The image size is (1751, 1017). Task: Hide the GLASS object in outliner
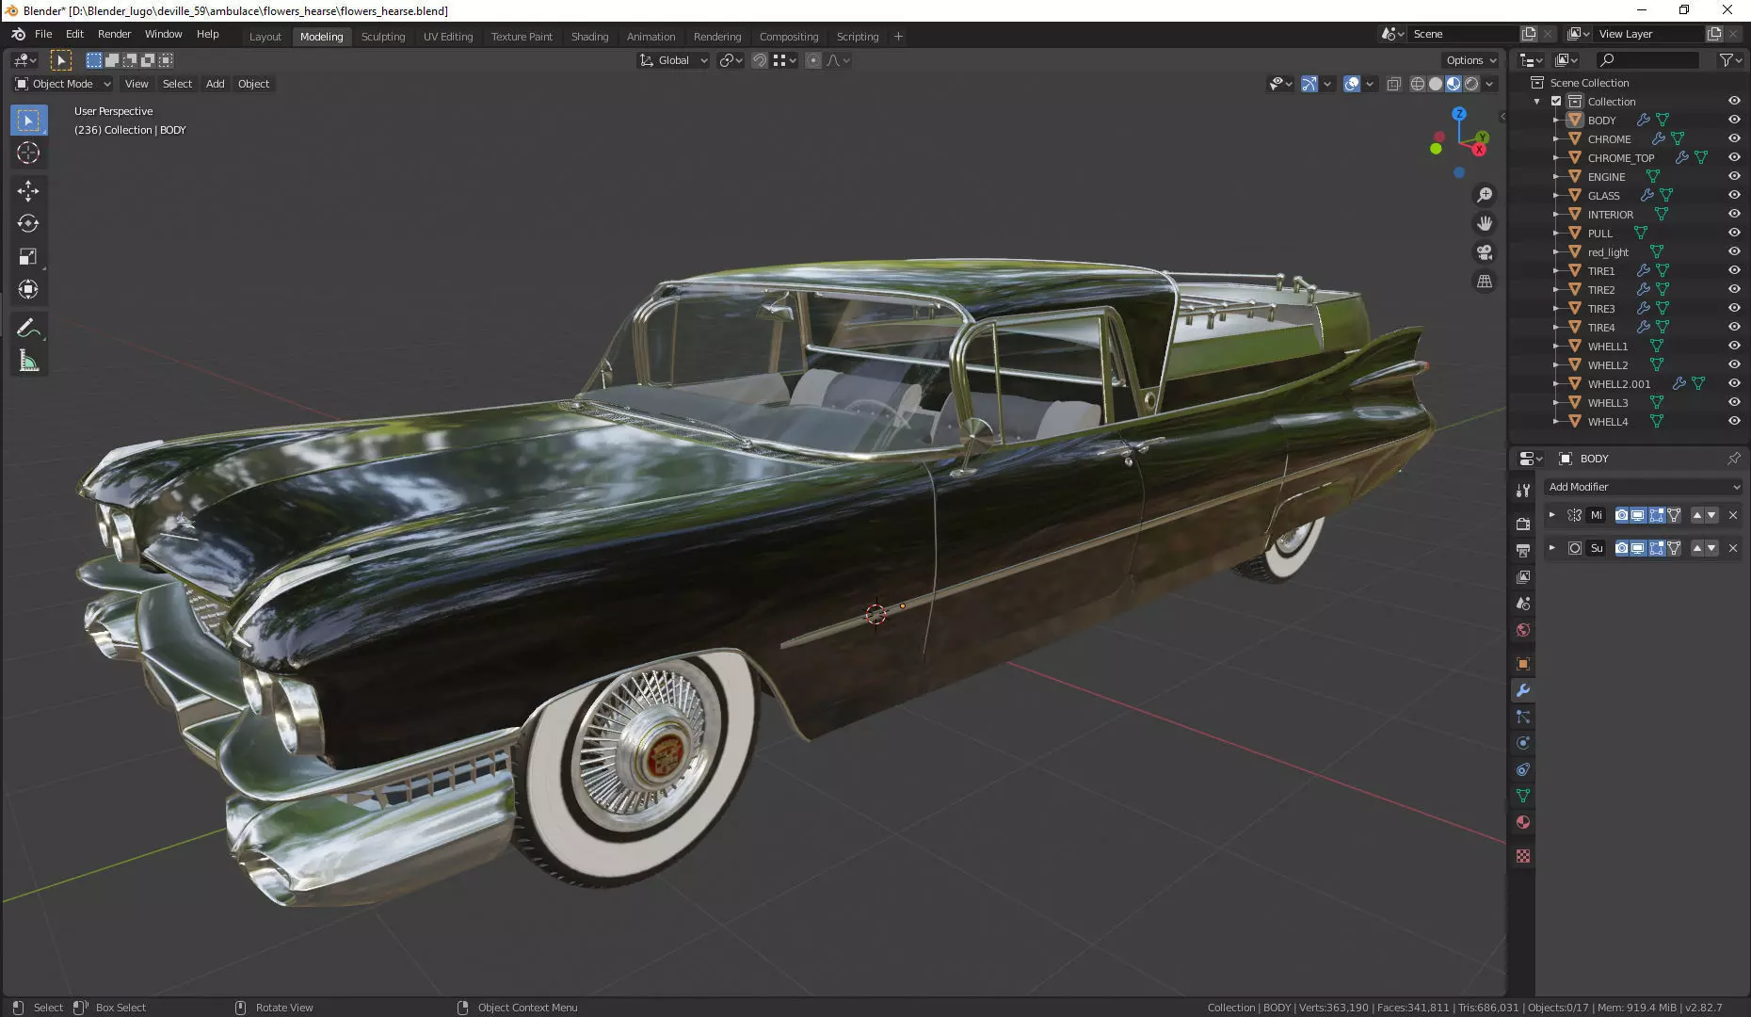pos(1734,195)
